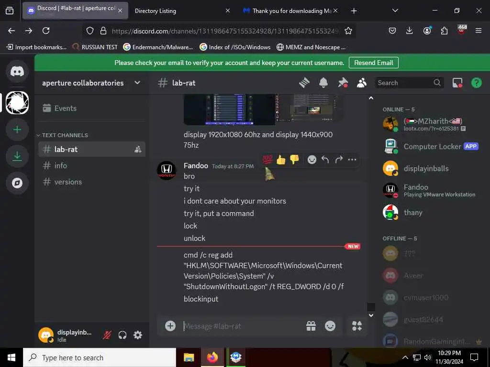490x367 pixels.
Task: Open screenshot image attachment in chat
Action: [263, 109]
